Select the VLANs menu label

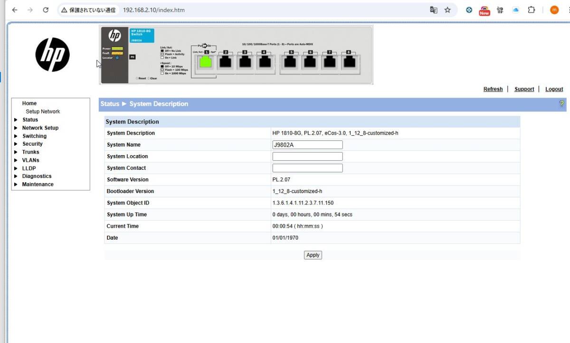(31, 160)
